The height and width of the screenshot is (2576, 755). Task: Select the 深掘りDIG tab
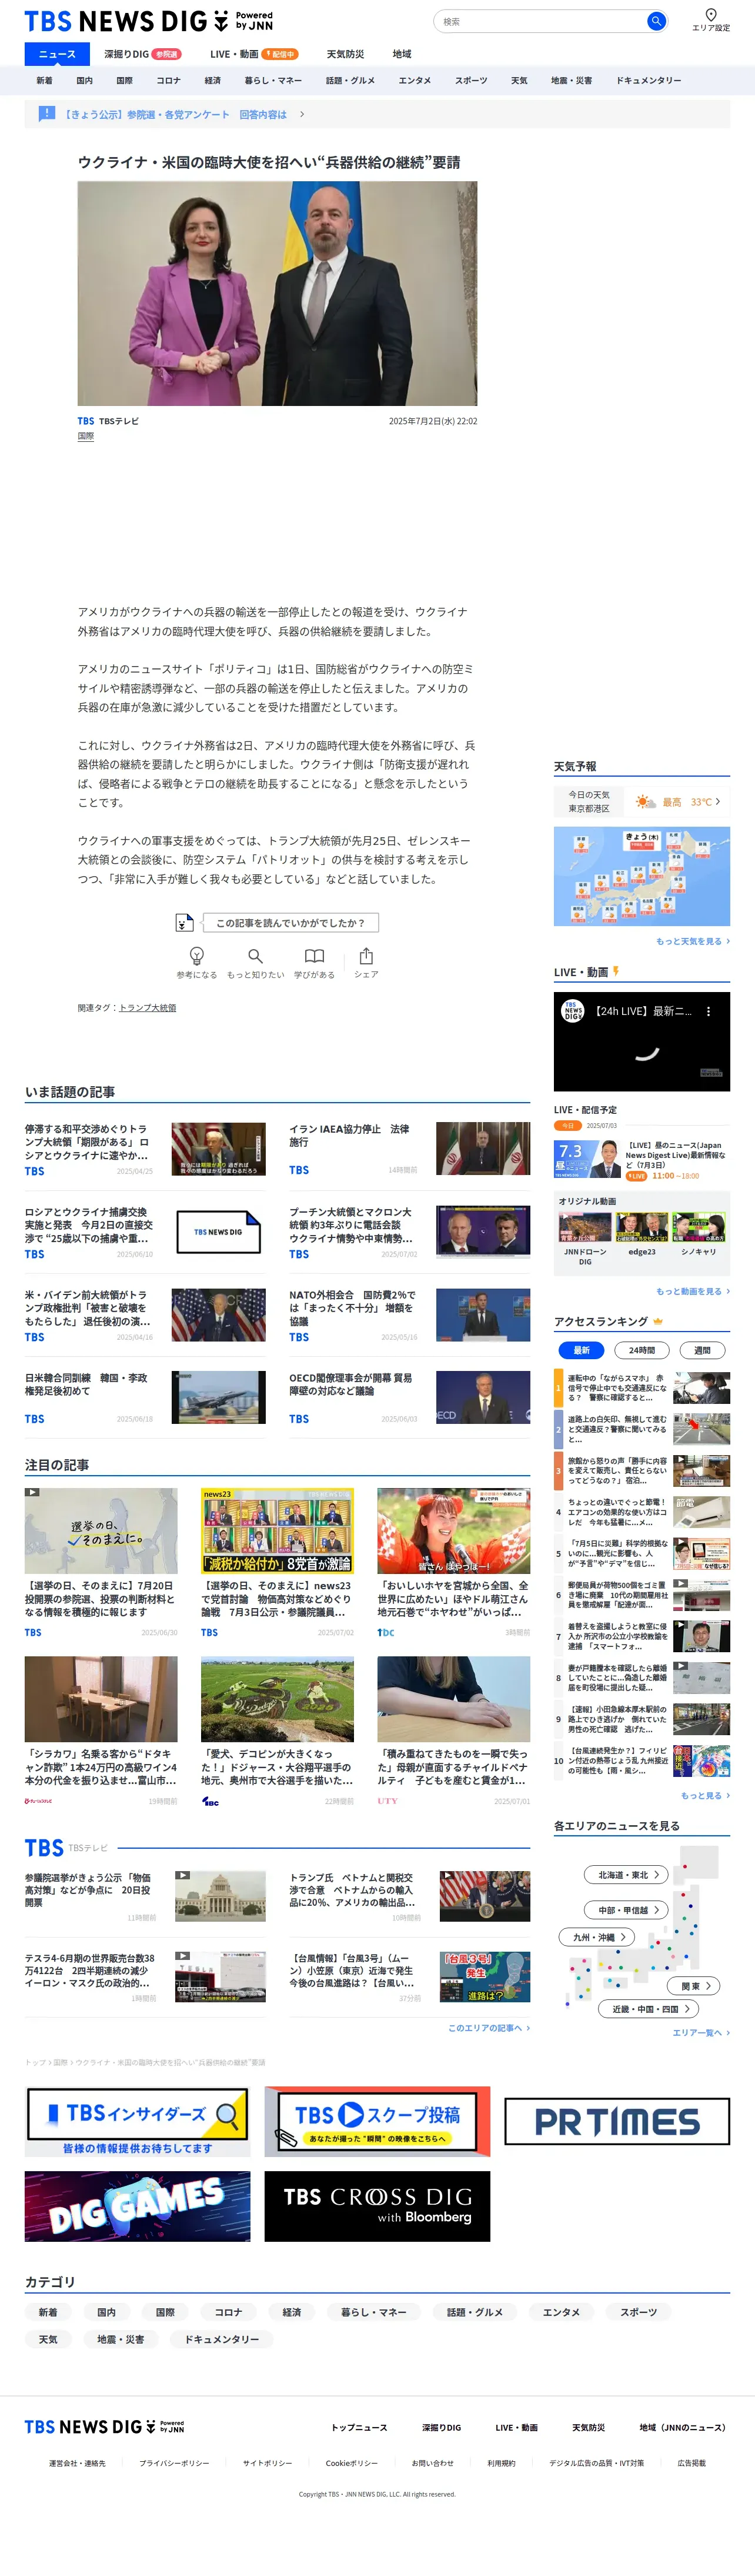pos(142,54)
